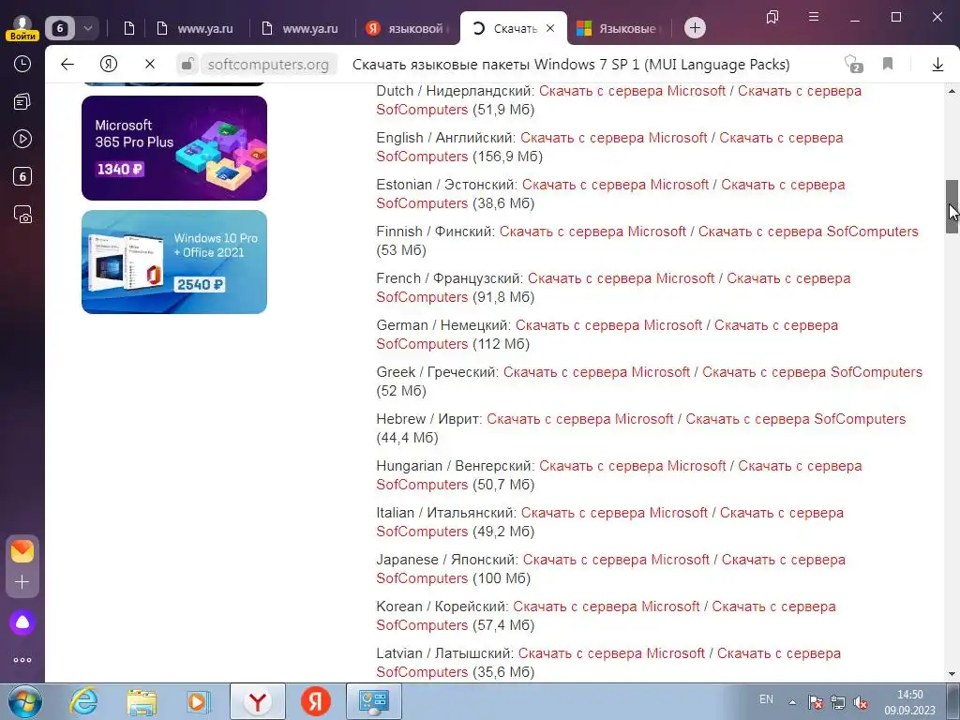Screen dimensions: 960x720
Task: Launch Internet Explorer from the taskbar
Action: (83, 701)
